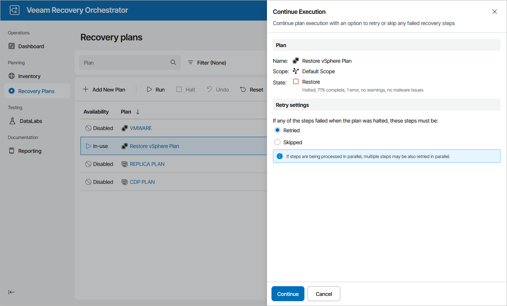Cancel the Continue Execution dialog

click(x=324, y=294)
